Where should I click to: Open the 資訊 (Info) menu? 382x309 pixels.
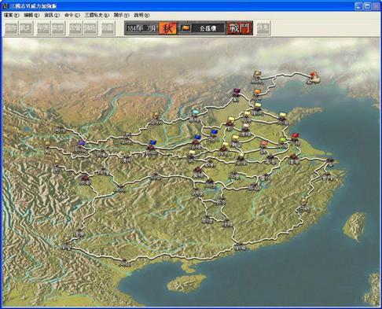(x=52, y=15)
